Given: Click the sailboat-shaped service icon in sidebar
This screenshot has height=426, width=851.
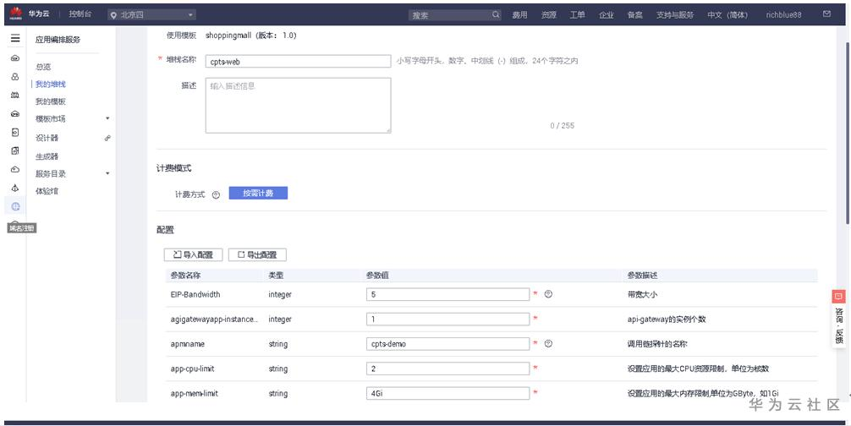Looking at the screenshot, I should [x=15, y=188].
